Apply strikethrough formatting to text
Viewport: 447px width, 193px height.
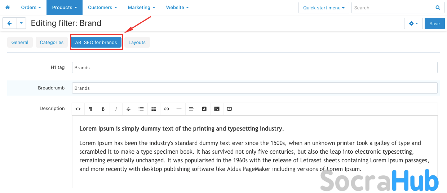(128, 109)
